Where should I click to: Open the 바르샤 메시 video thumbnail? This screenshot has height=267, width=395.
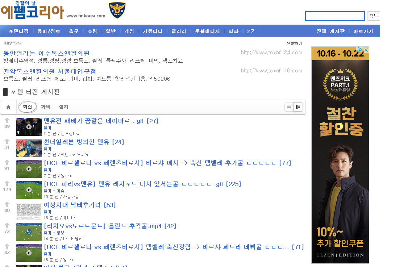pos(29,169)
